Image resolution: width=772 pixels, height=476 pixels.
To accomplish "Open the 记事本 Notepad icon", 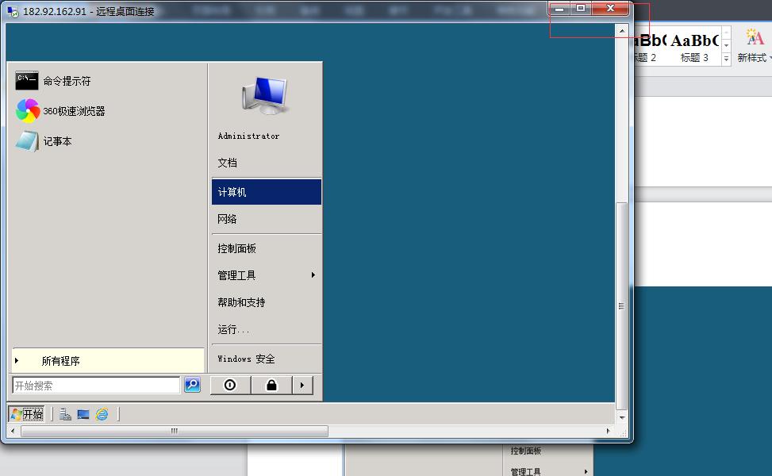I will pos(27,141).
